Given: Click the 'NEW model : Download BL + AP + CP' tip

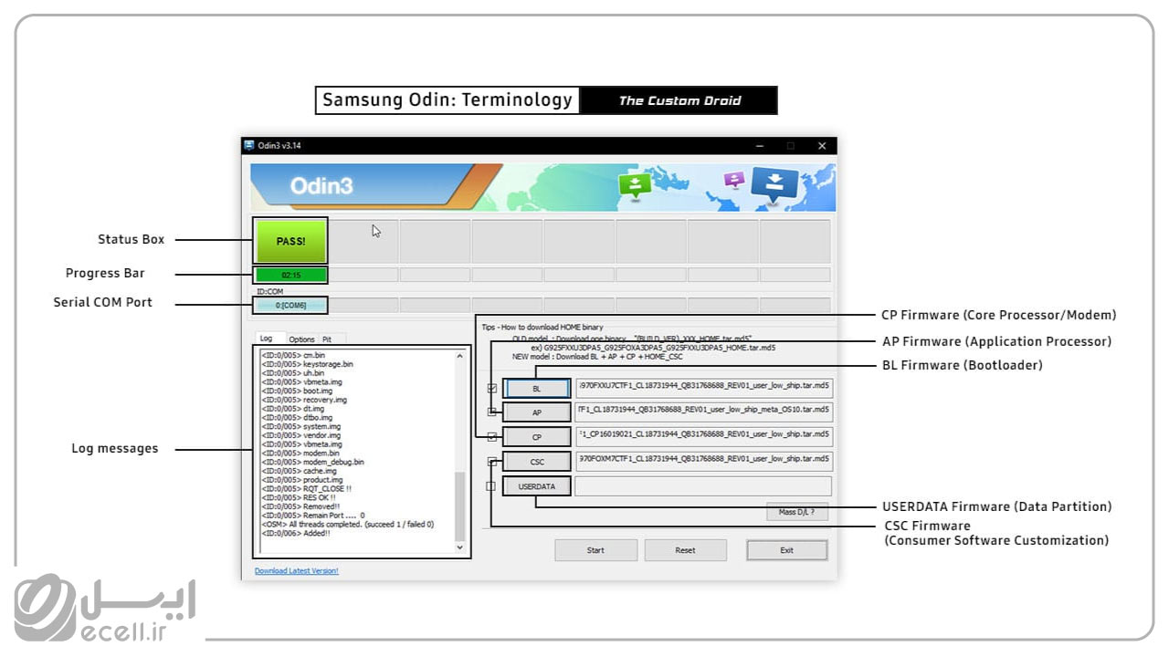Looking at the screenshot, I should pos(597,357).
